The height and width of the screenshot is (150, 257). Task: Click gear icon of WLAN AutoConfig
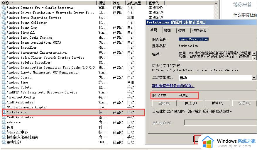[x=4, y=102]
